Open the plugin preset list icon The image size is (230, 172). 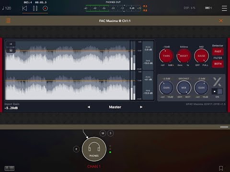tap(8, 21)
